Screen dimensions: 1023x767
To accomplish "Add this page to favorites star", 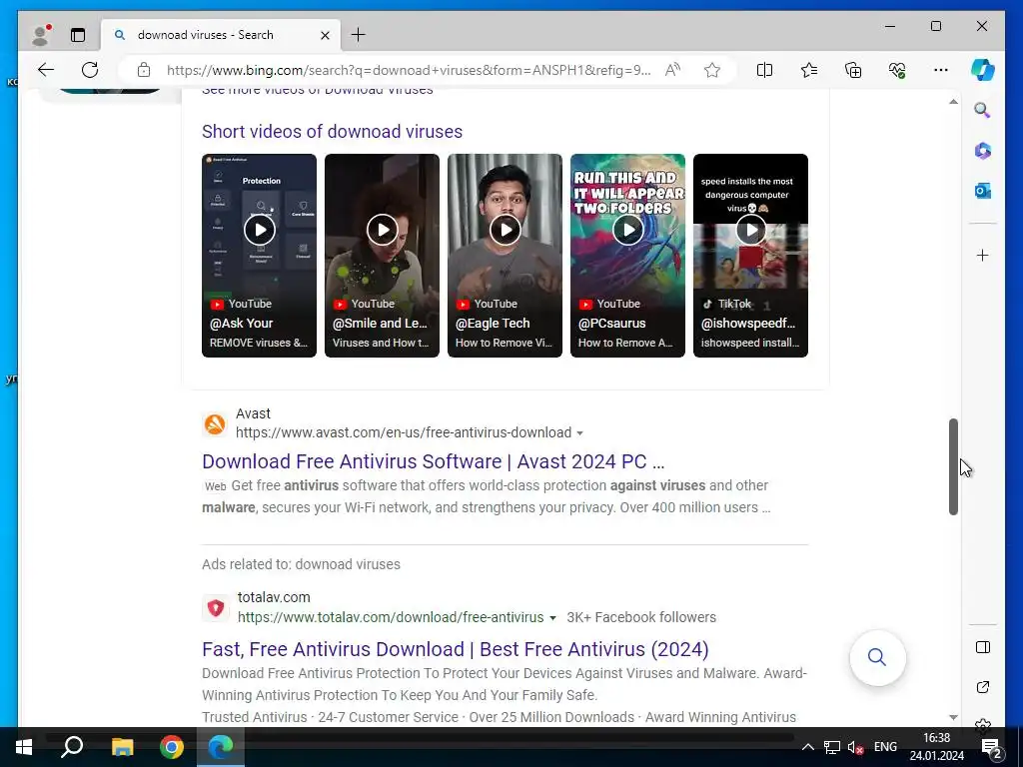I will point(711,70).
